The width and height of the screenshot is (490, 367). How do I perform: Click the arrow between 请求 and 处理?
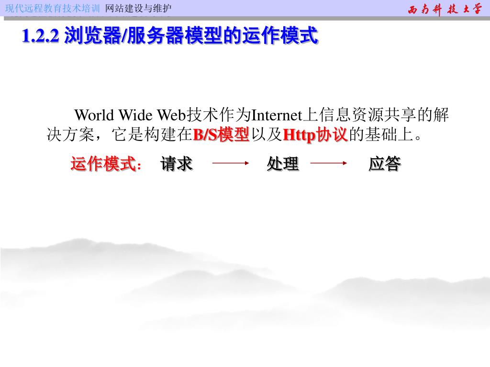point(231,163)
